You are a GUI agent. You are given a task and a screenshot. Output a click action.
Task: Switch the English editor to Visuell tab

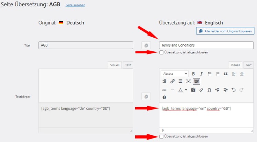235,65
